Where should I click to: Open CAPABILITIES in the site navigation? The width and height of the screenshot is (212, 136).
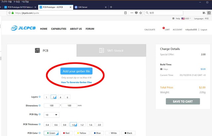[59, 29]
